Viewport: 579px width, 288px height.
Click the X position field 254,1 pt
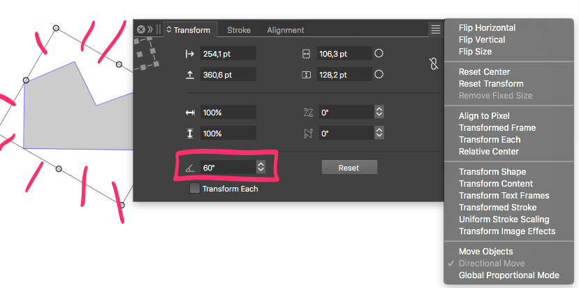point(228,54)
